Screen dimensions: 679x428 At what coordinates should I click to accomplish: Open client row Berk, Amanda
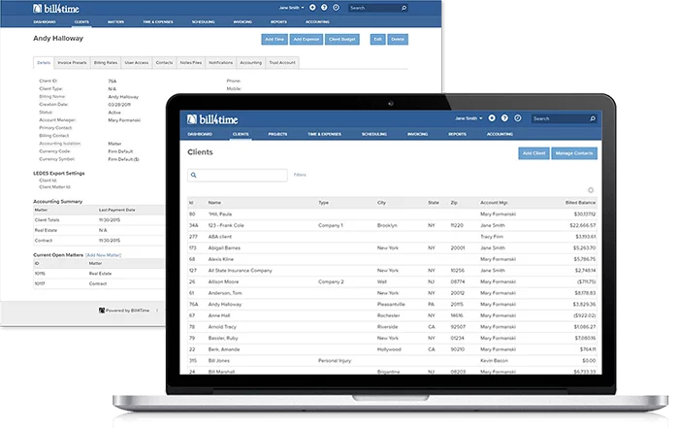click(392, 349)
